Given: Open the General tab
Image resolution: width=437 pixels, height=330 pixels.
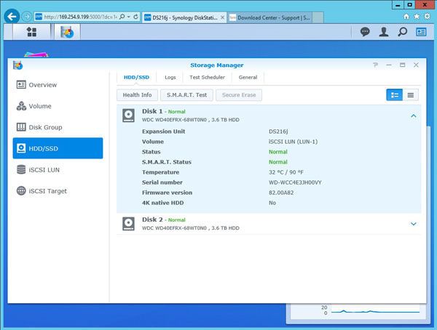Looking at the screenshot, I should pyautogui.click(x=248, y=77).
